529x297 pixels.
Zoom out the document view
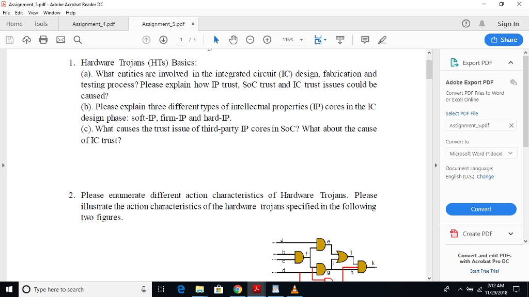point(250,40)
